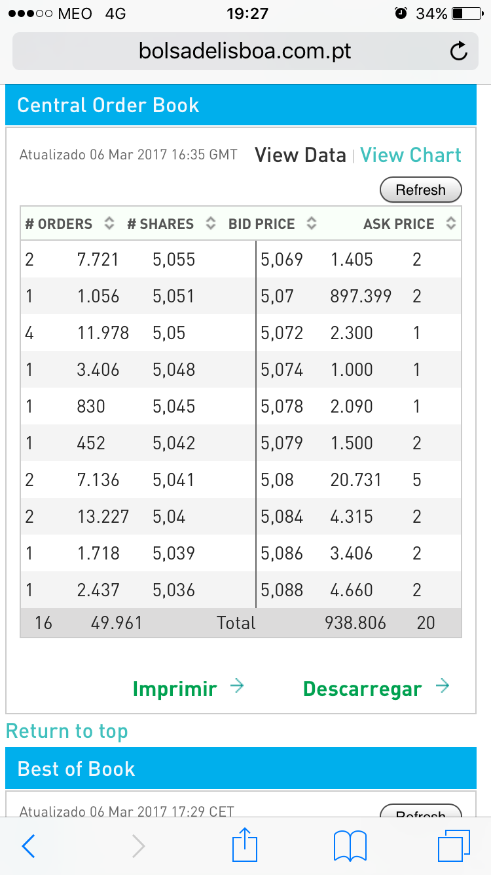This screenshot has height=875, width=491.
Task: Click the Descarregar link
Action: coord(362,689)
